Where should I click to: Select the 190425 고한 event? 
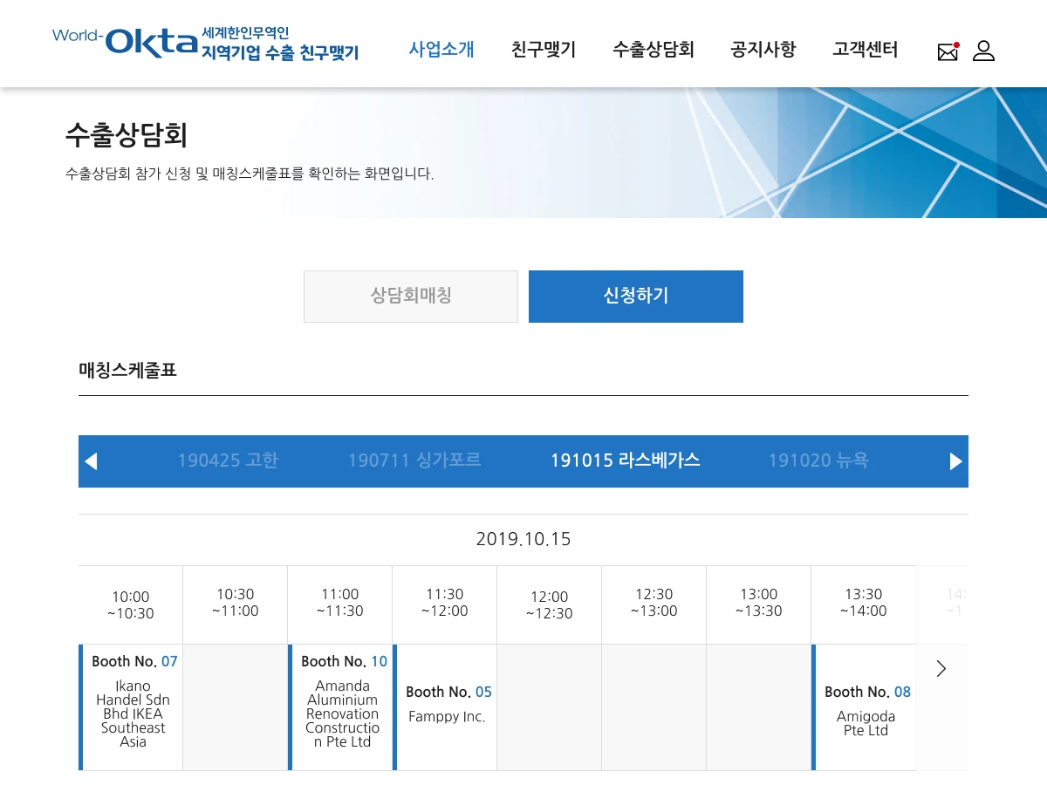click(228, 461)
